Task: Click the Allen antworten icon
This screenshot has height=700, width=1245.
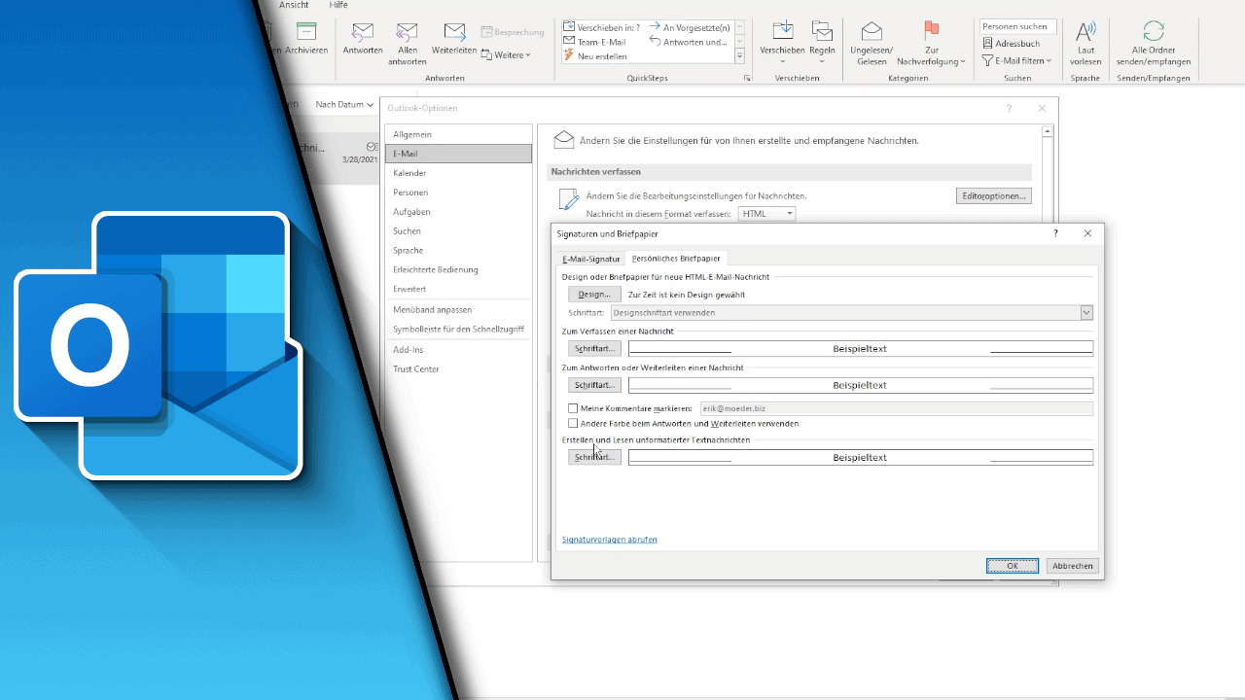Action: coord(408,32)
